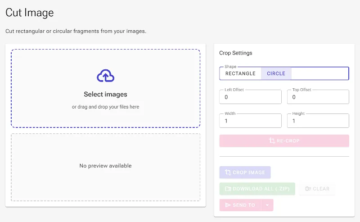Image resolution: width=360 pixels, height=222 pixels.
Task: Click the No preview available area
Action: pyautogui.click(x=105, y=168)
